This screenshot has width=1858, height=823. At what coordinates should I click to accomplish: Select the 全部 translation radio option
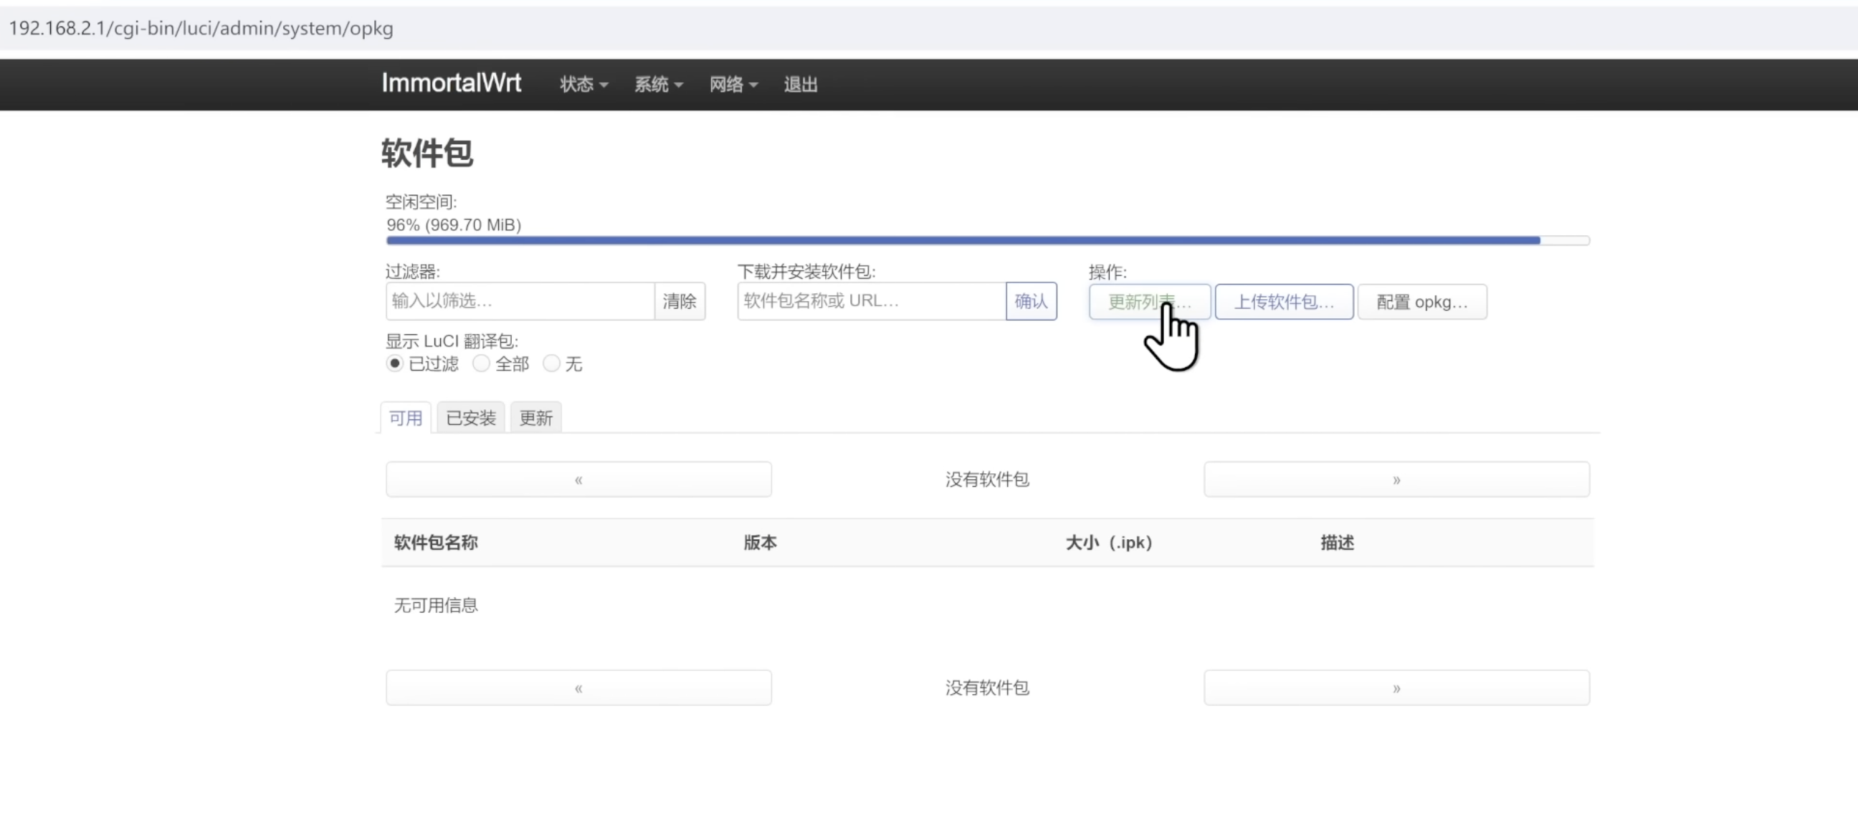tap(481, 363)
